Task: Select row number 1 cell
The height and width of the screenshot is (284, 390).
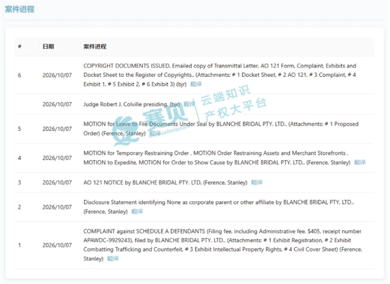Action: (x=19, y=245)
